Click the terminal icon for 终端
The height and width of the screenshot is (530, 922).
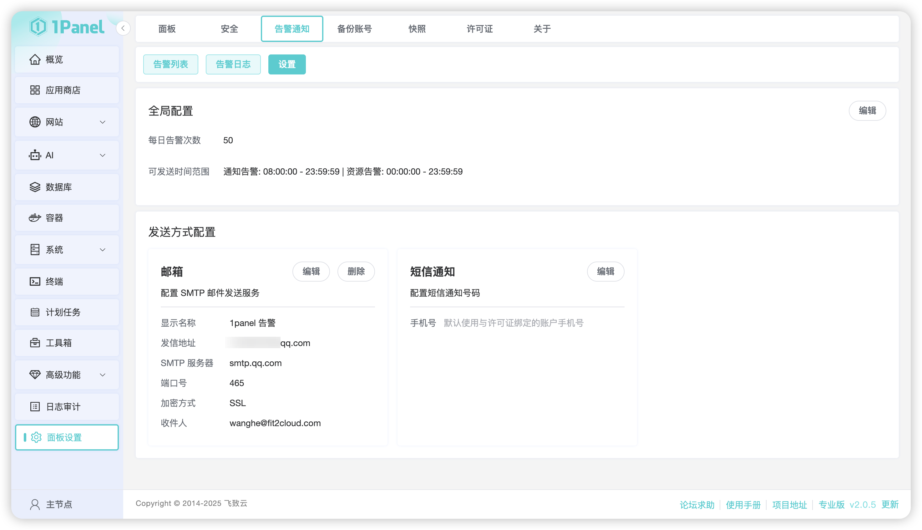pyautogui.click(x=35, y=281)
